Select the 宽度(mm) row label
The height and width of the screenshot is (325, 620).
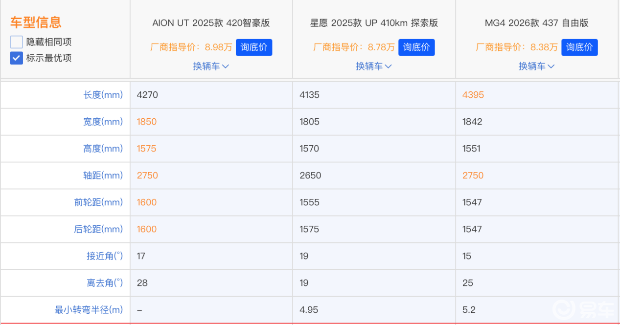[x=103, y=122]
